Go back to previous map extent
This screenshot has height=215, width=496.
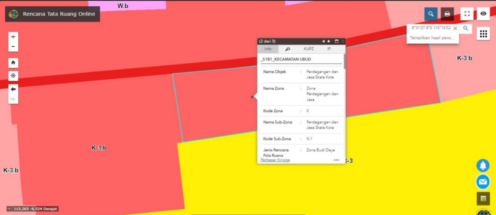13,89
